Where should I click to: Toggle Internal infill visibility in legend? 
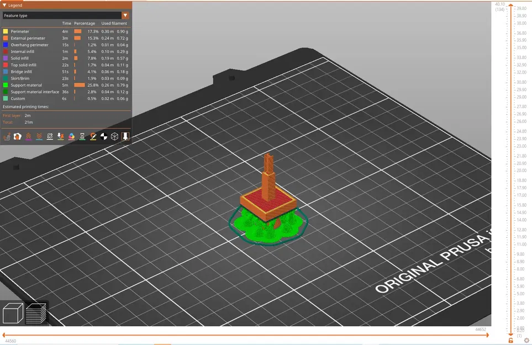pos(66,51)
